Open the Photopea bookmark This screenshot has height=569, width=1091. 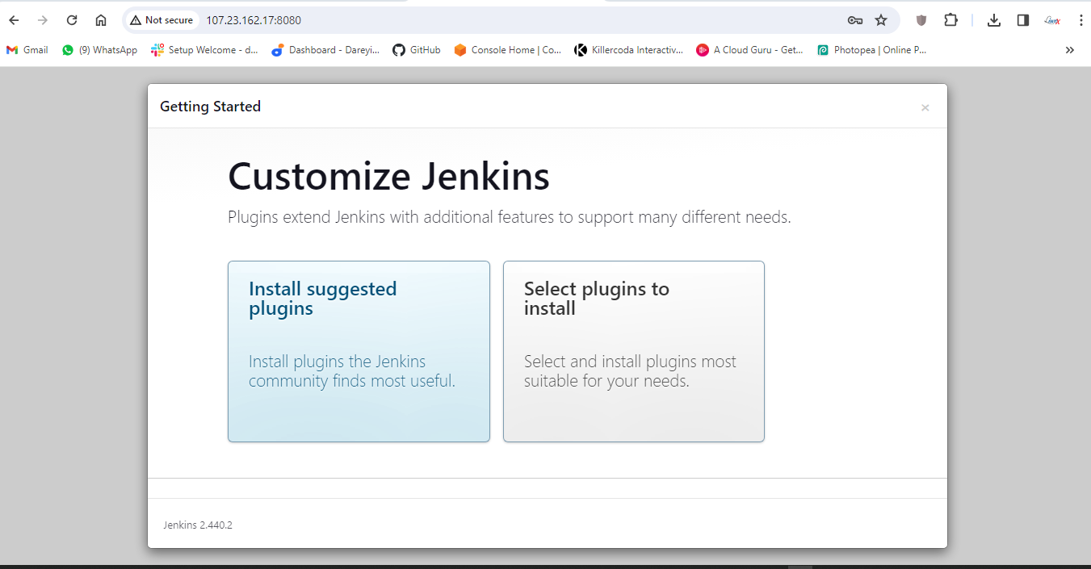coord(872,50)
